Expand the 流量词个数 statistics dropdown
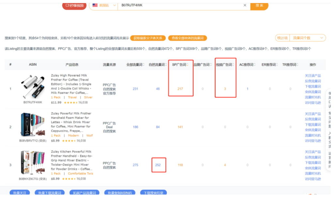 [x=308, y=38]
